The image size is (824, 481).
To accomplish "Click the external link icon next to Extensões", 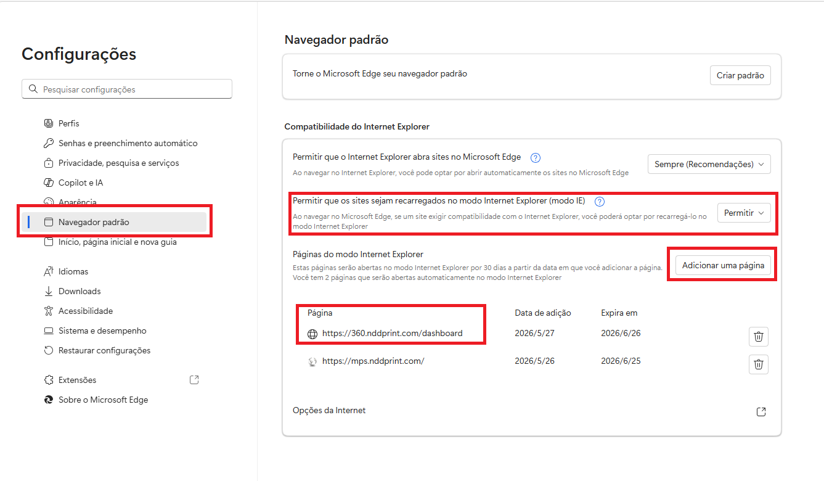I will pos(194,380).
